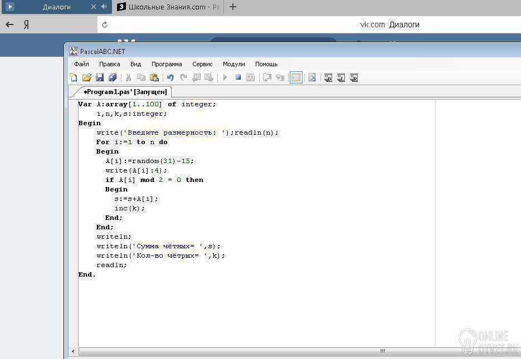This screenshot has height=359, width=521.
Task: Click the PascalABC.NET title bar icon
Action: point(73,51)
